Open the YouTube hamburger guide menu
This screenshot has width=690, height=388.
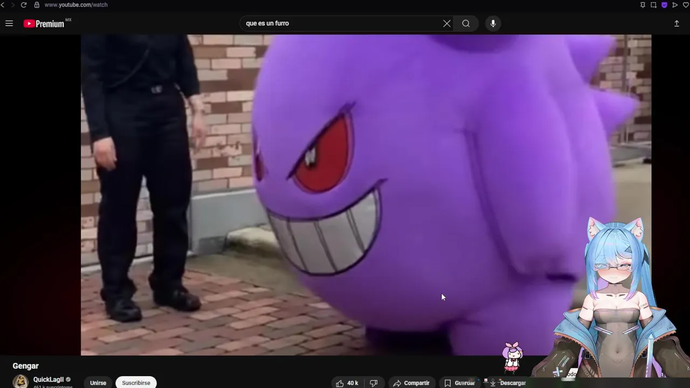tap(9, 23)
